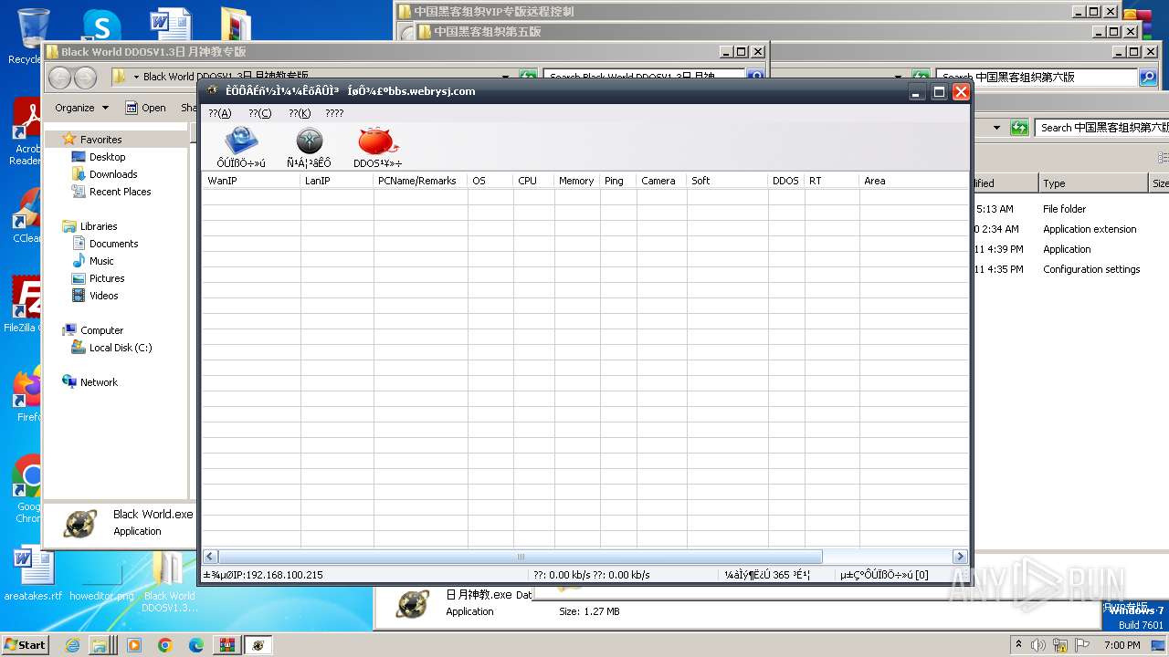Select Desktop in Favorites

pos(107,157)
